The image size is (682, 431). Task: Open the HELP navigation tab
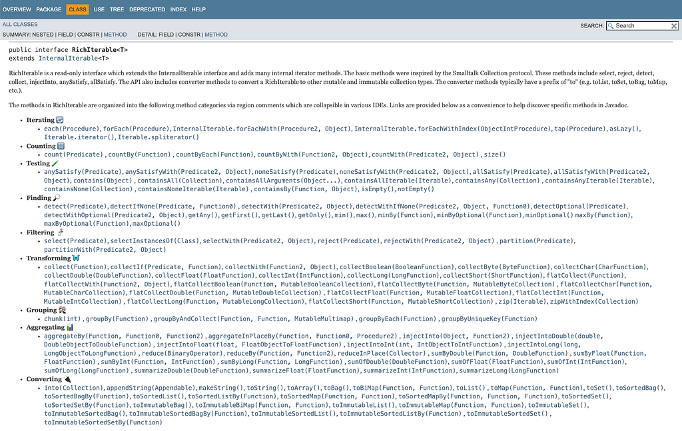coord(198,9)
